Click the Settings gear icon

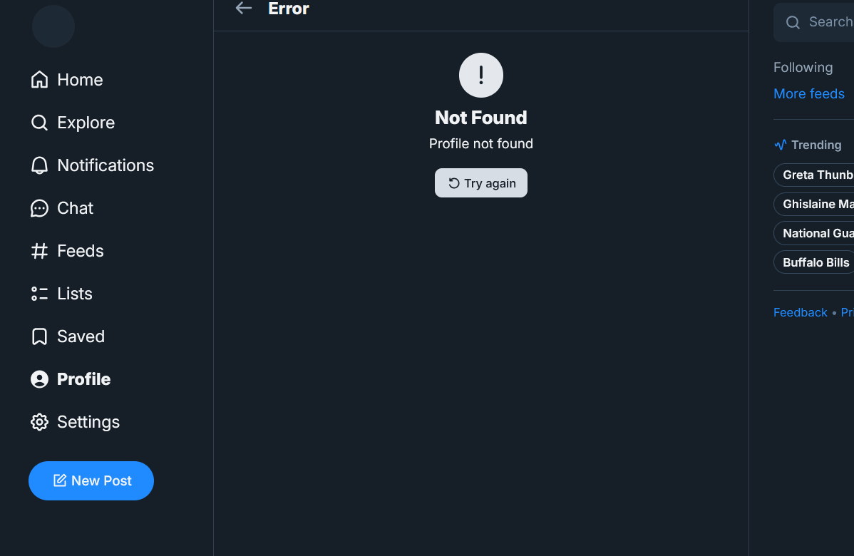click(x=39, y=422)
